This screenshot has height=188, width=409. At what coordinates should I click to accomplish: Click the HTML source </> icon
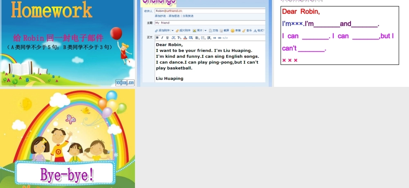(225, 38)
